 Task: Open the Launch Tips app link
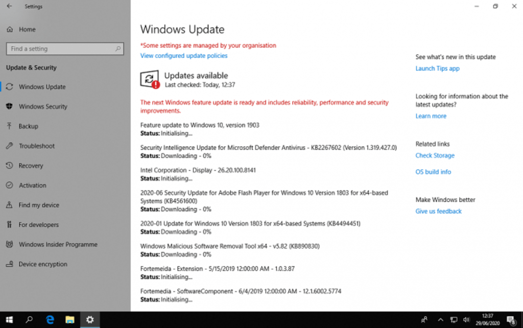tap(437, 68)
